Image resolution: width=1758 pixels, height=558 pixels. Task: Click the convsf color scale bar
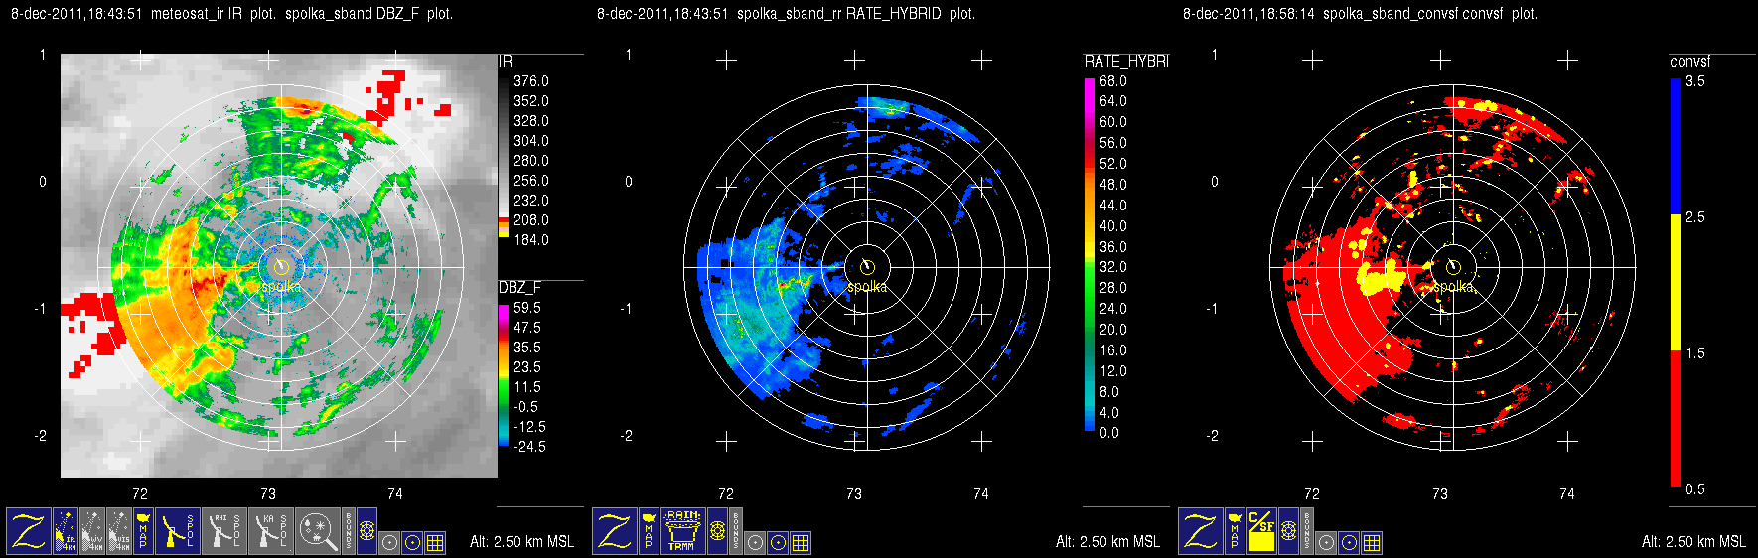click(x=1676, y=283)
